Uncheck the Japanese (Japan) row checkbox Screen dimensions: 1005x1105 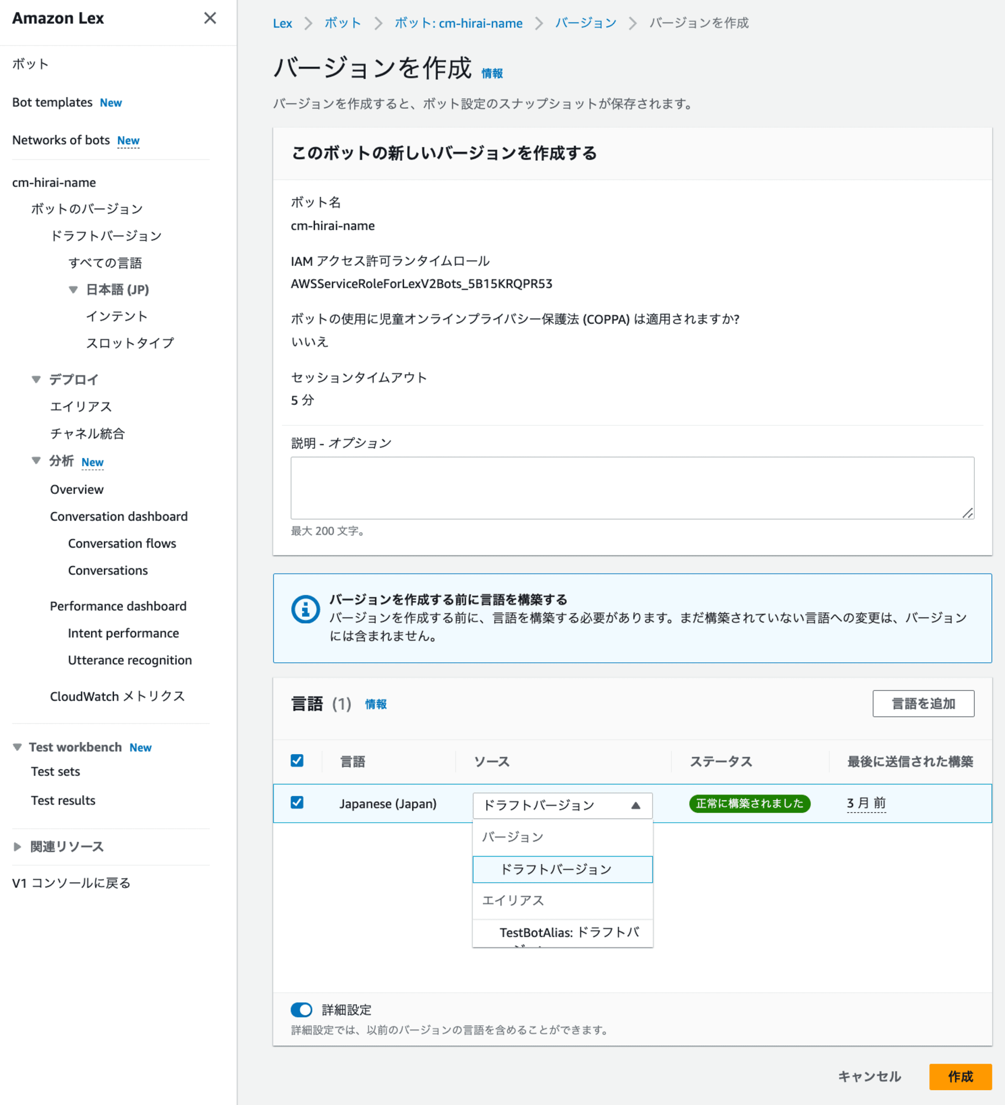(x=297, y=803)
